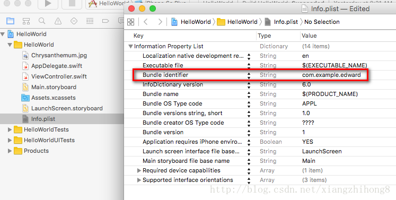
Task: Click the $(EXECUTABLE_NAME) value
Action: pyautogui.click(x=335, y=65)
